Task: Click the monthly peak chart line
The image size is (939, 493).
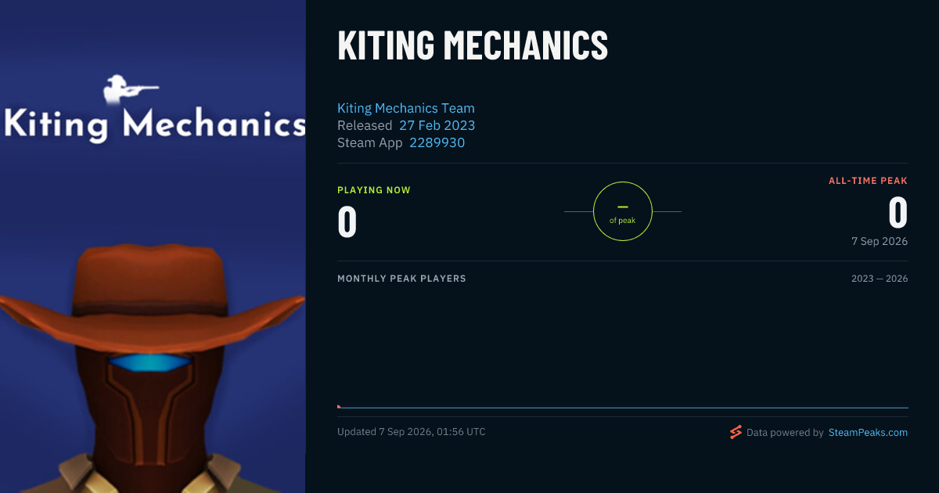Action: 623,407
